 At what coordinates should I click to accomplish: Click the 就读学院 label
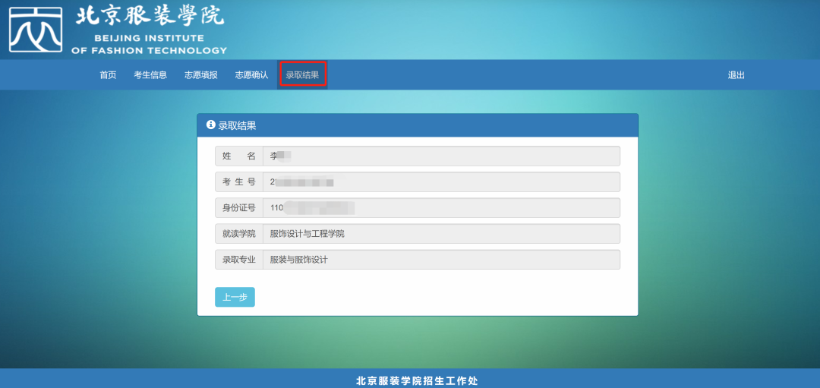pos(239,234)
